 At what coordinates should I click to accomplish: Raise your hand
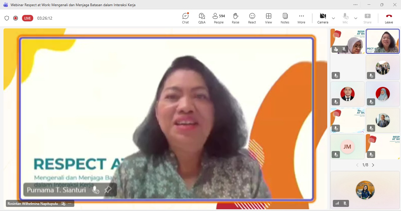[x=235, y=18]
